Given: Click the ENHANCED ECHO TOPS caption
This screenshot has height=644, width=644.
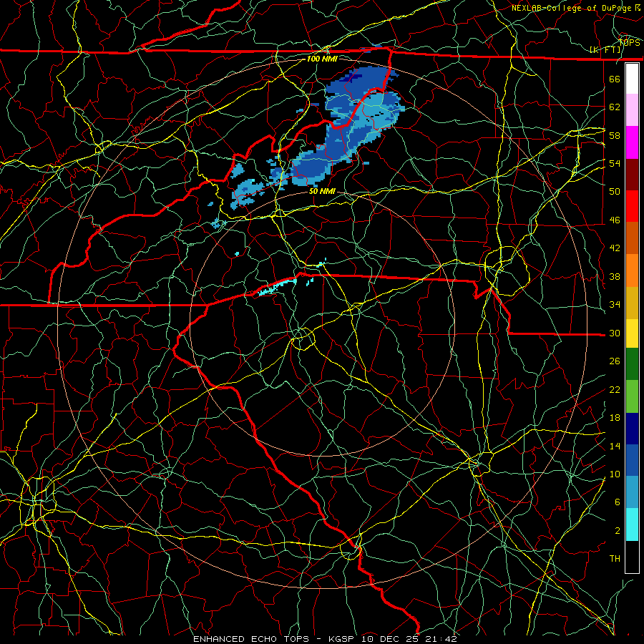Looking at the screenshot, I should [x=251, y=639].
